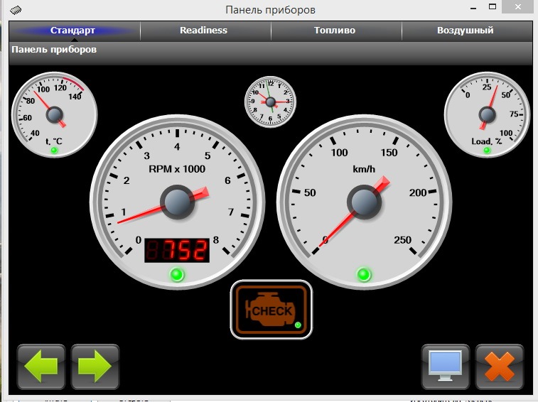538x402 pixels.
Task: Select the Топливо tab
Action: click(336, 31)
